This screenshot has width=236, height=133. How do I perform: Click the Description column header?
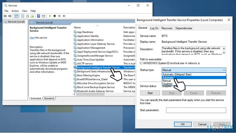pyautogui.click(x=129, y=27)
